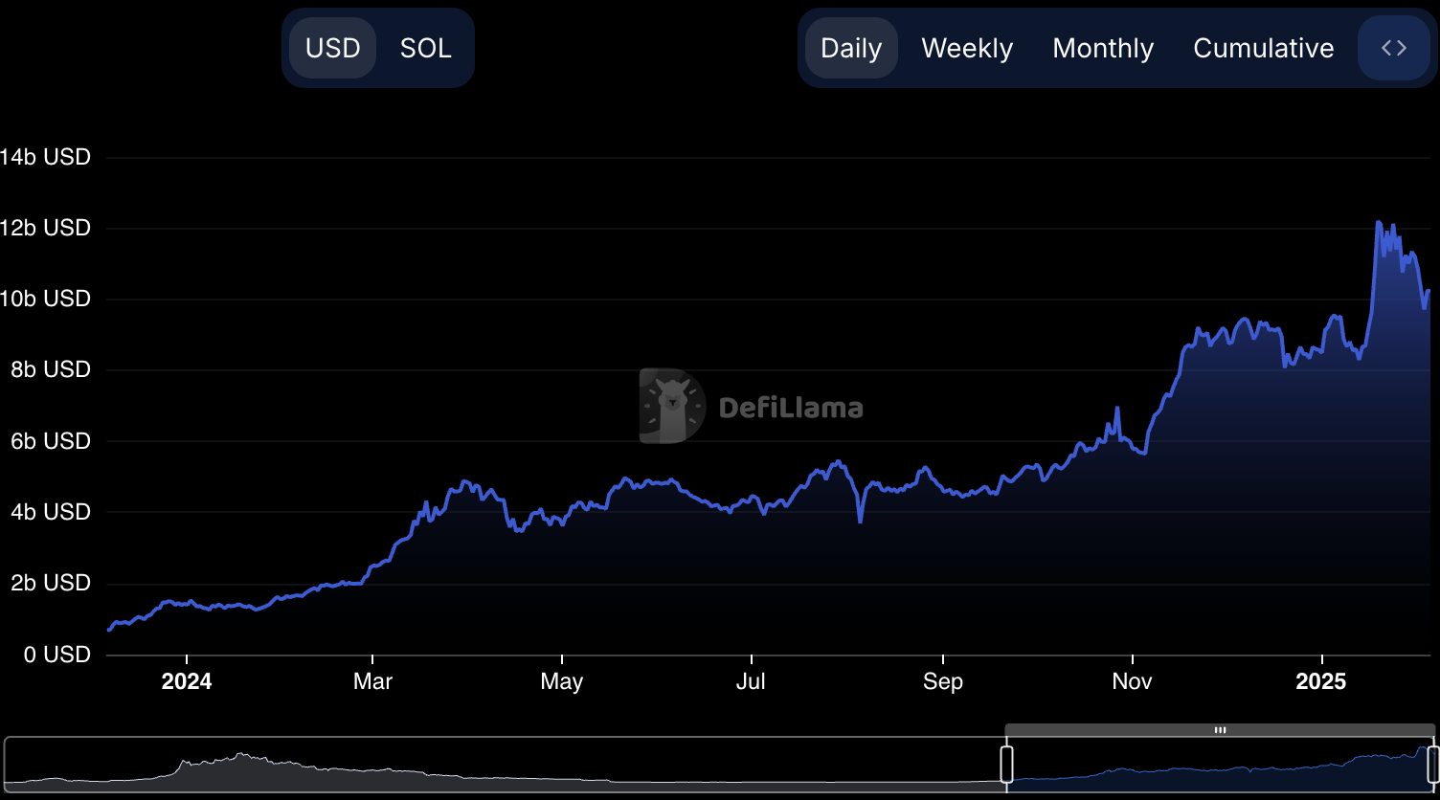Click the Mar x-axis label
Viewport: 1440px width, 800px height.
[372, 681]
